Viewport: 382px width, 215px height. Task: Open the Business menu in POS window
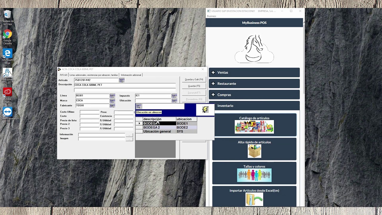(x=212, y=16)
